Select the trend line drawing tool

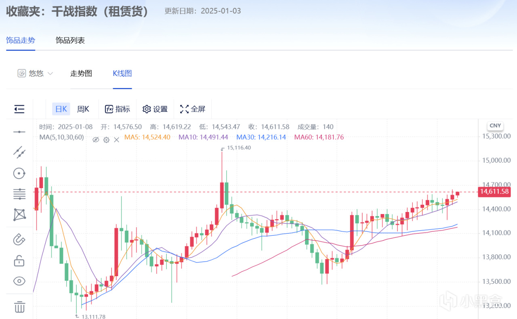point(19,152)
